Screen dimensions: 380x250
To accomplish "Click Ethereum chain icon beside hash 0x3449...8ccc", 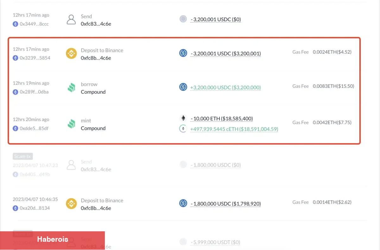I will [x=15, y=24].
